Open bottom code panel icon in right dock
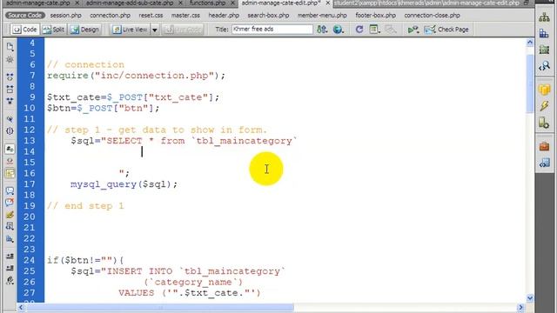This screenshot has width=557, height=313. click(x=544, y=163)
